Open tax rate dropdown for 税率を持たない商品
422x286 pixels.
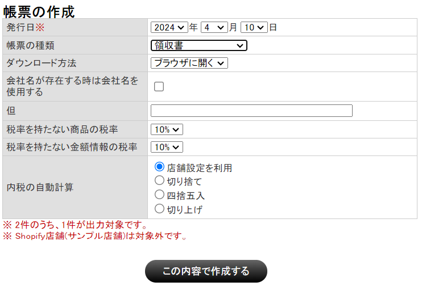click(x=167, y=129)
